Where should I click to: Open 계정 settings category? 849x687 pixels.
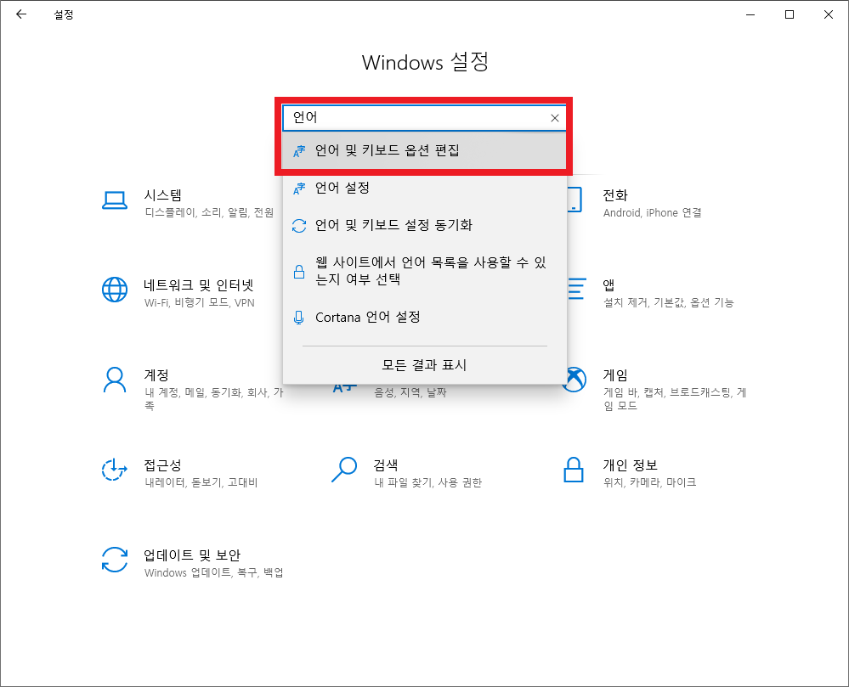[192, 389]
